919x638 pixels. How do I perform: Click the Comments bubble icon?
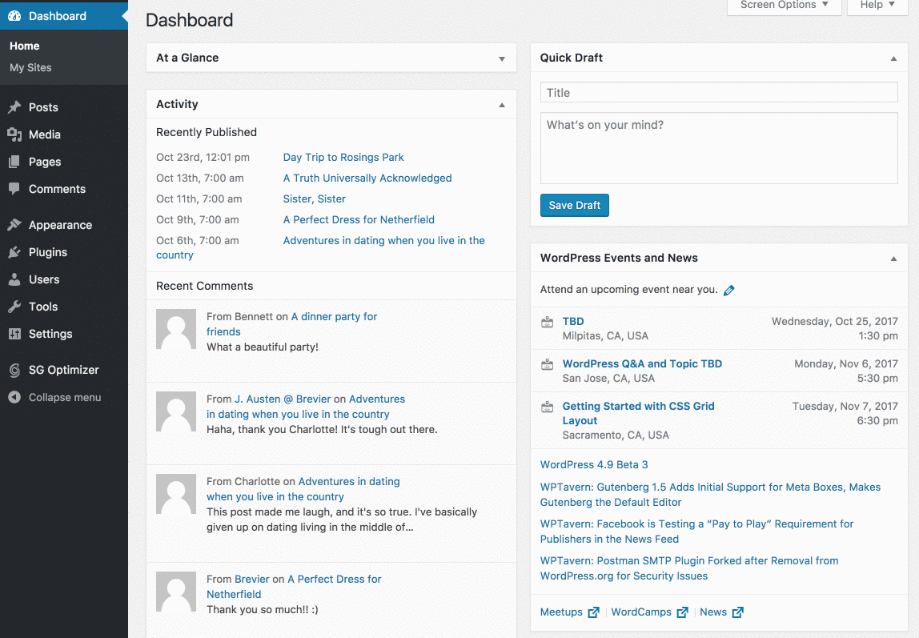click(14, 189)
